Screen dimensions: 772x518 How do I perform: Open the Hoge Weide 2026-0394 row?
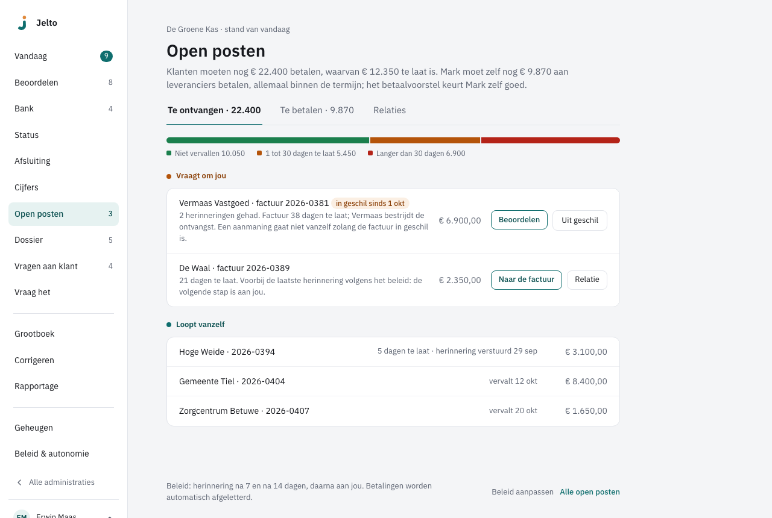393,352
